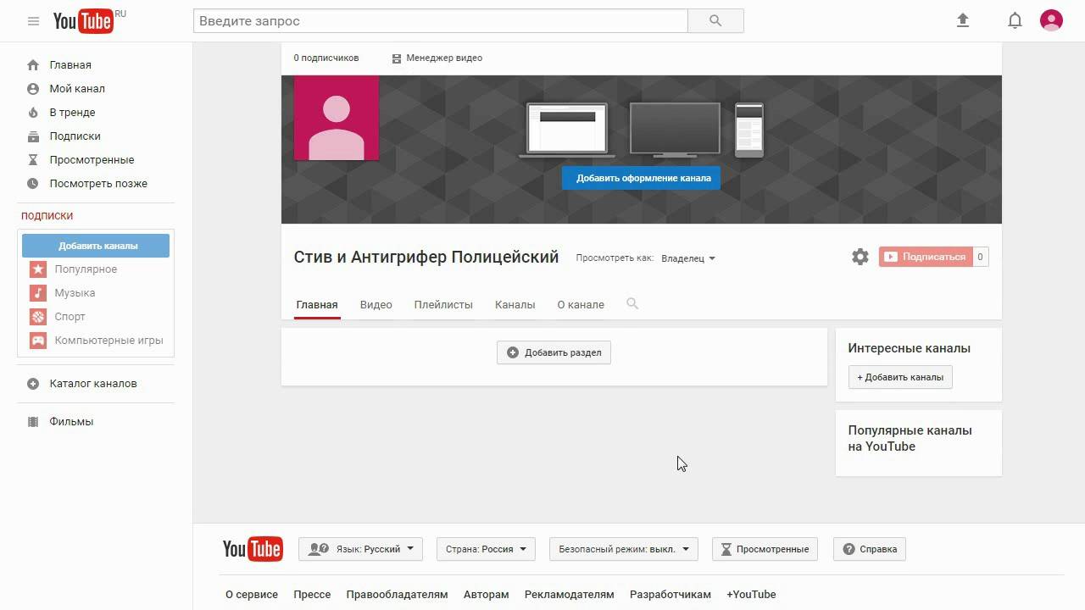The width and height of the screenshot is (1085, 610).
Task: Click the 0 подписчиков link
Action: (x=326, y=58)
